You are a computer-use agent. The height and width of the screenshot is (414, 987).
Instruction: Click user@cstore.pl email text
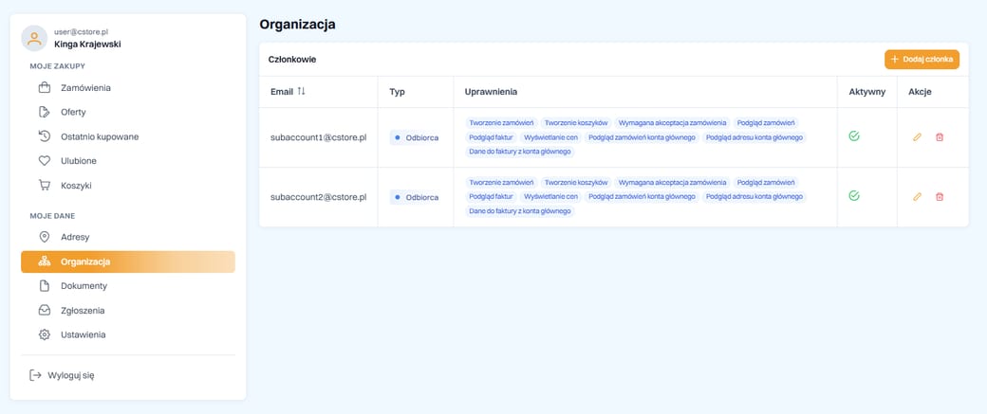coord(82,31)
